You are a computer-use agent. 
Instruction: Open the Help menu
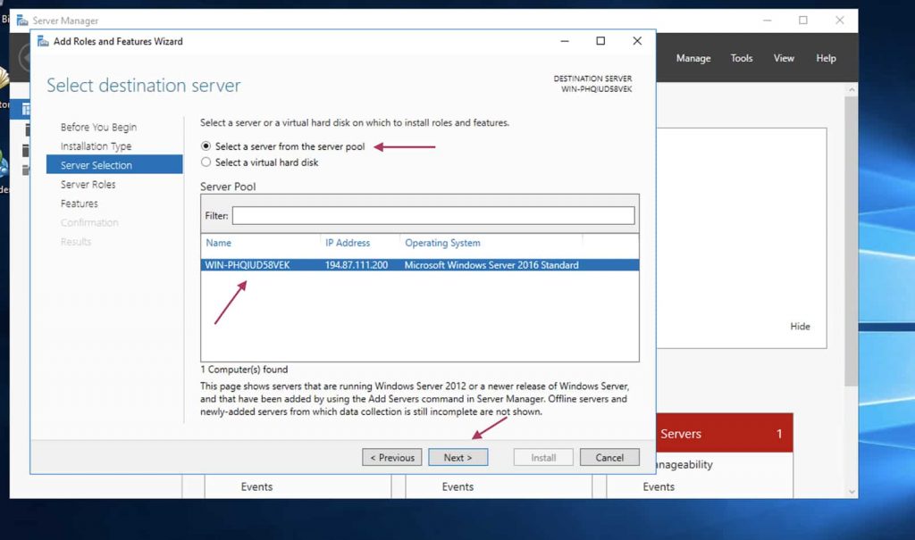pos(826,59)
